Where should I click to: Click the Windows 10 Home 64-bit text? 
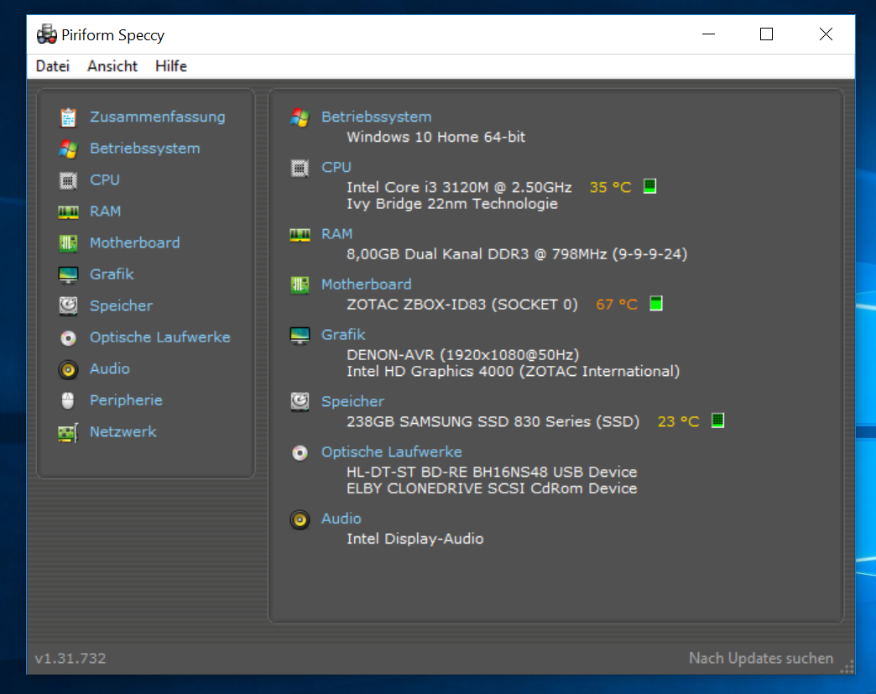435,137
